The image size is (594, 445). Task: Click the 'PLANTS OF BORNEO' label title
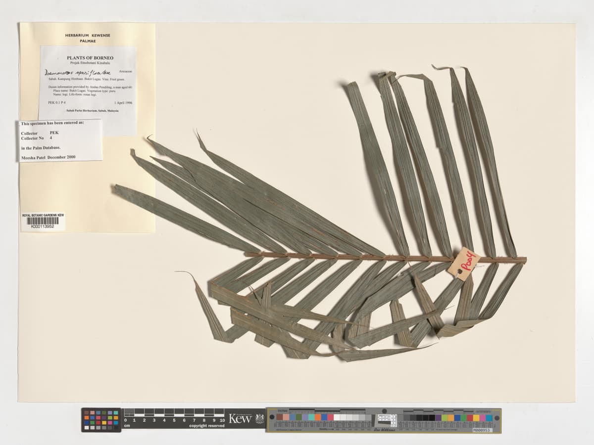90,58
